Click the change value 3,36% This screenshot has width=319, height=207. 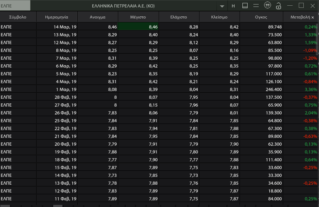(311, 89)
